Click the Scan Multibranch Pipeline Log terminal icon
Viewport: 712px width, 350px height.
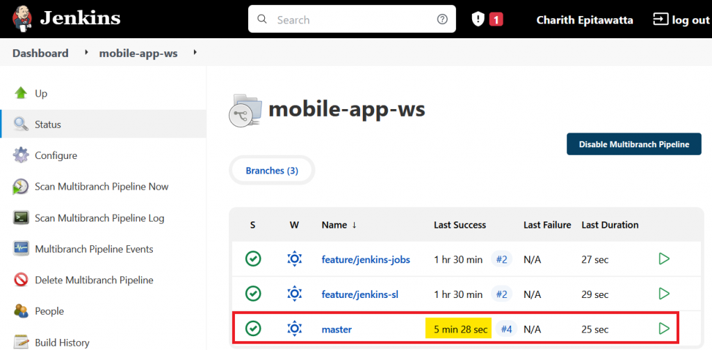tap(21, 218)
